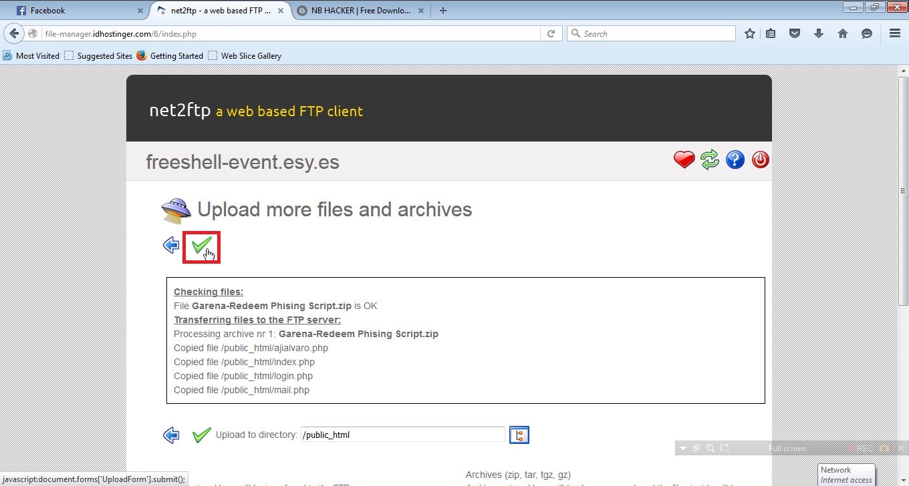Click the page vertical scrollbar thumb

coord(903,190)
